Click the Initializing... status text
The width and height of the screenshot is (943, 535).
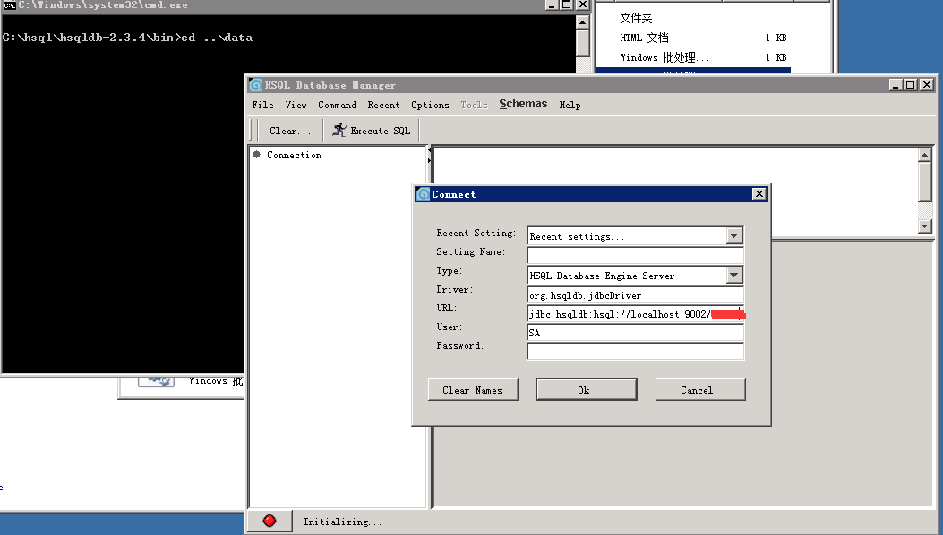(341, 522)
